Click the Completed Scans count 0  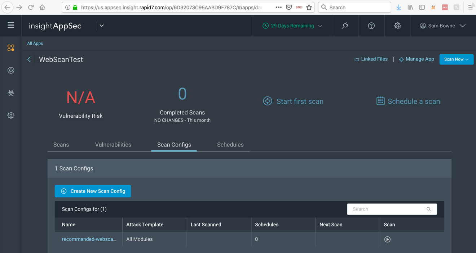pyautogui.click(x=182, y=94)
